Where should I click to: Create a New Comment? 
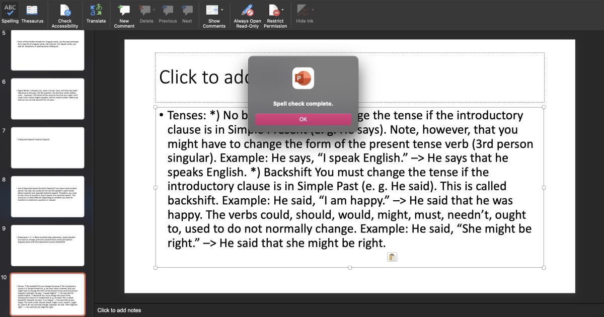pyautogui.click(x=124, y=13)
